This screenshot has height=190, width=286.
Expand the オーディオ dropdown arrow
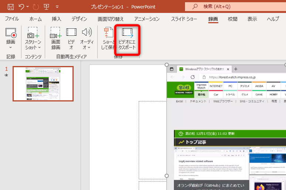click(89, 48)
